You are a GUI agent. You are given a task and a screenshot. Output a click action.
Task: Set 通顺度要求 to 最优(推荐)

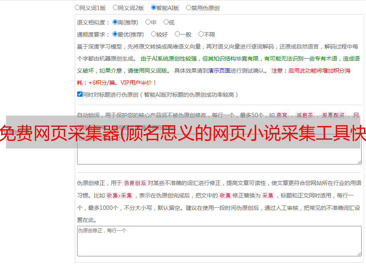point(115,34)
